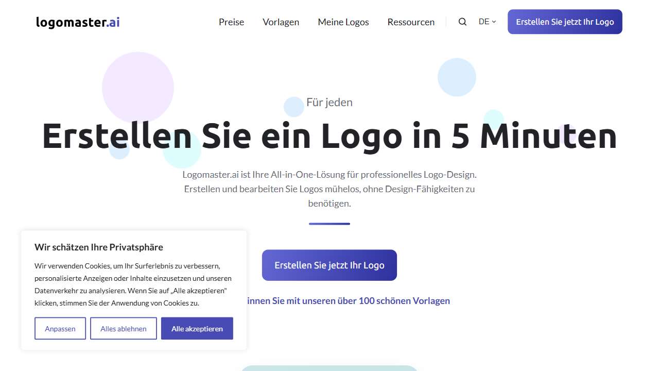The height and width of the screenshot is (371, 659).
Task: Accept all cookies with 'Alle akzeptieren'
Action: 197,328
